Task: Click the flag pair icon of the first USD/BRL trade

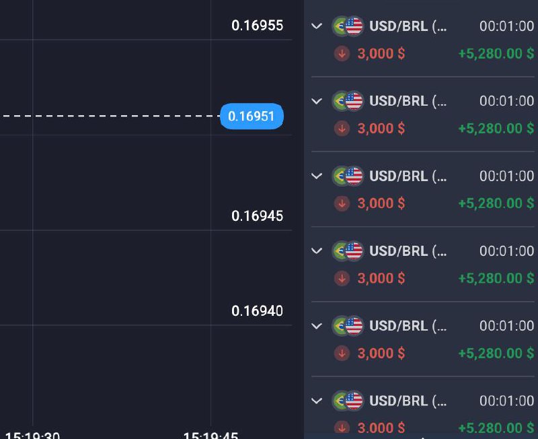Action: pyautogui.click(x=348, y=26)
